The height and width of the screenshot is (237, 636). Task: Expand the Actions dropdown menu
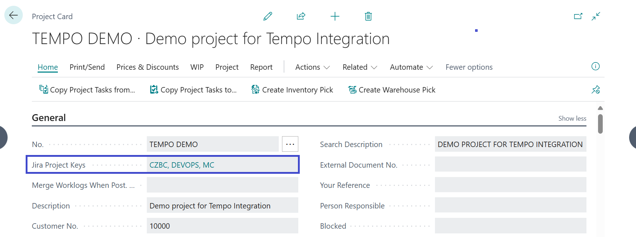(312, 67)
